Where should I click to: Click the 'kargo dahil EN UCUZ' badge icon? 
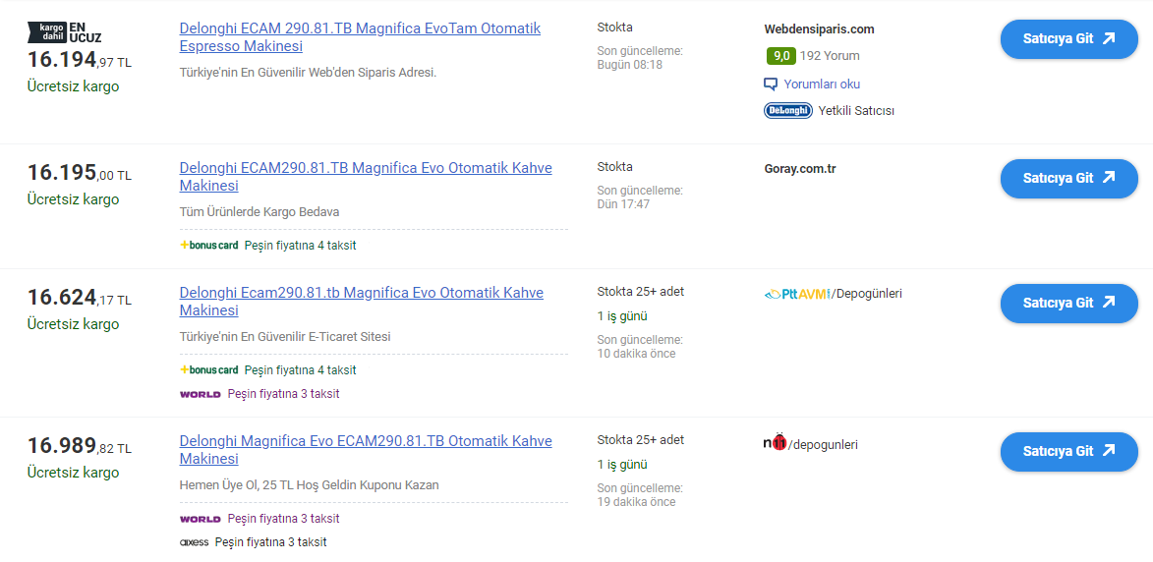pyautogui.click(x=65, y=32)
